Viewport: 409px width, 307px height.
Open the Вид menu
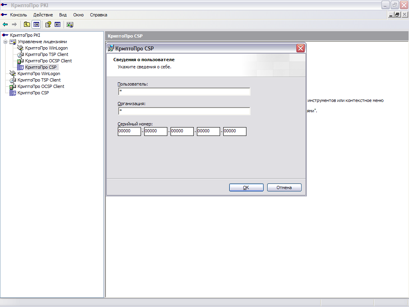pos(63,15)
